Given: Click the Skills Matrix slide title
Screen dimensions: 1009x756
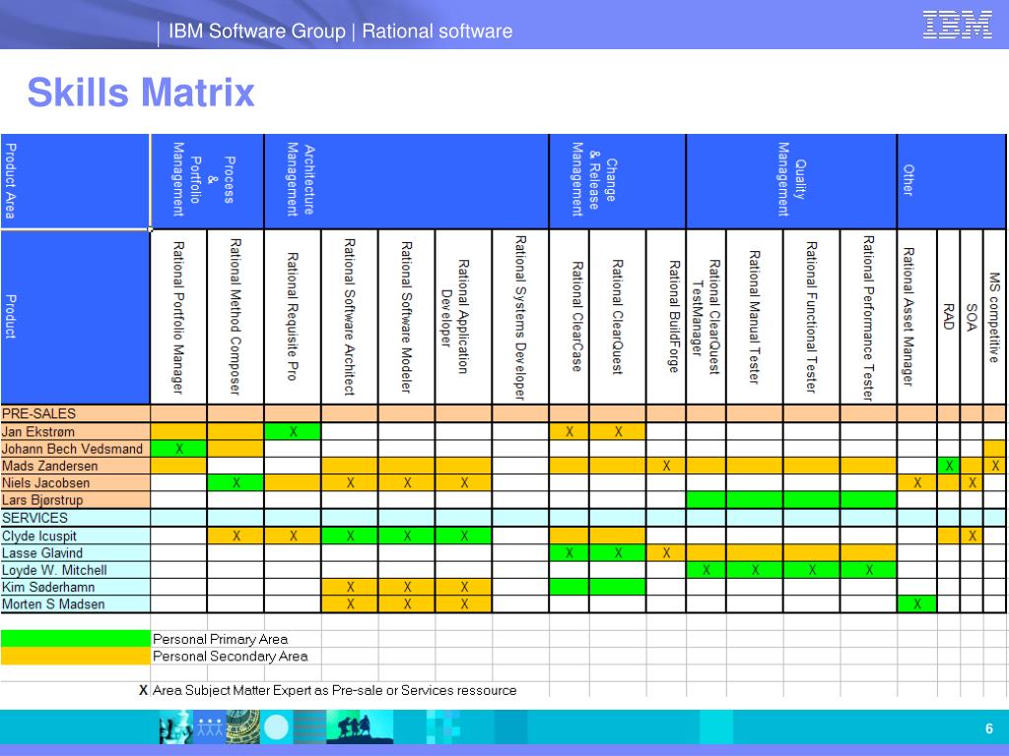Looking at the screenshot, I should 141,92.
